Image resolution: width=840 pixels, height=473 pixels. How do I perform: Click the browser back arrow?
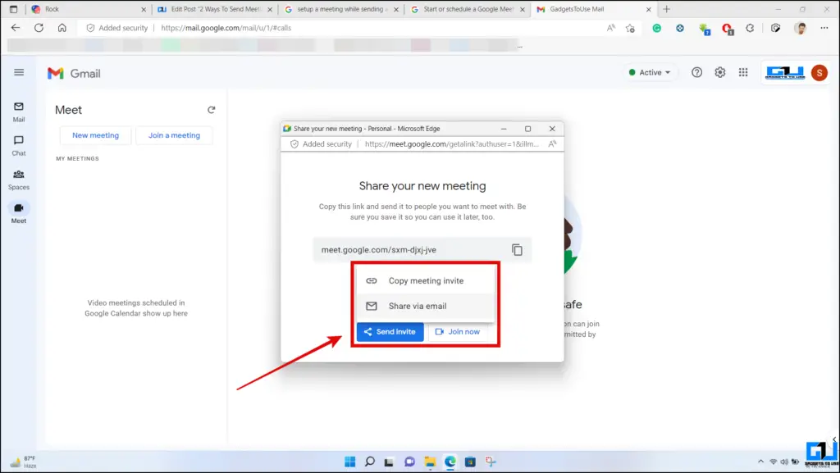click(x=16, y=28)
